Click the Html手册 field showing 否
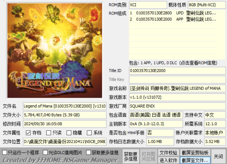The width and height of the screenshot is (227, 164). 160,133
